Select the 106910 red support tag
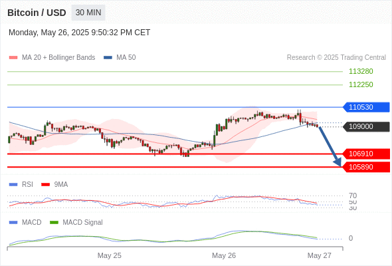392x266 pixels. pyautogui.click(x=366, y=154)
